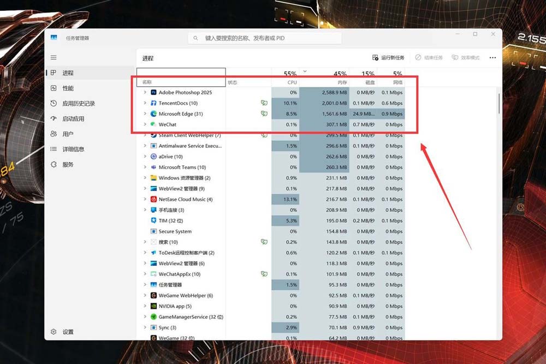Expand the aDrive (10) process group
Viewport: 546px width, 364px height.
(145, 156)
